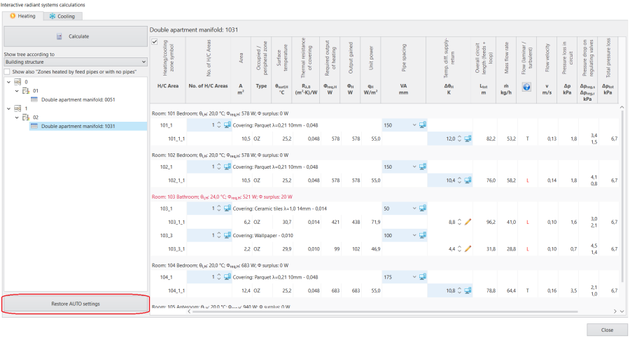Enable 'Show also Zones heated by feed pipes' checkbox
Viewport: 630px width, 338px height.
[7, 71]
